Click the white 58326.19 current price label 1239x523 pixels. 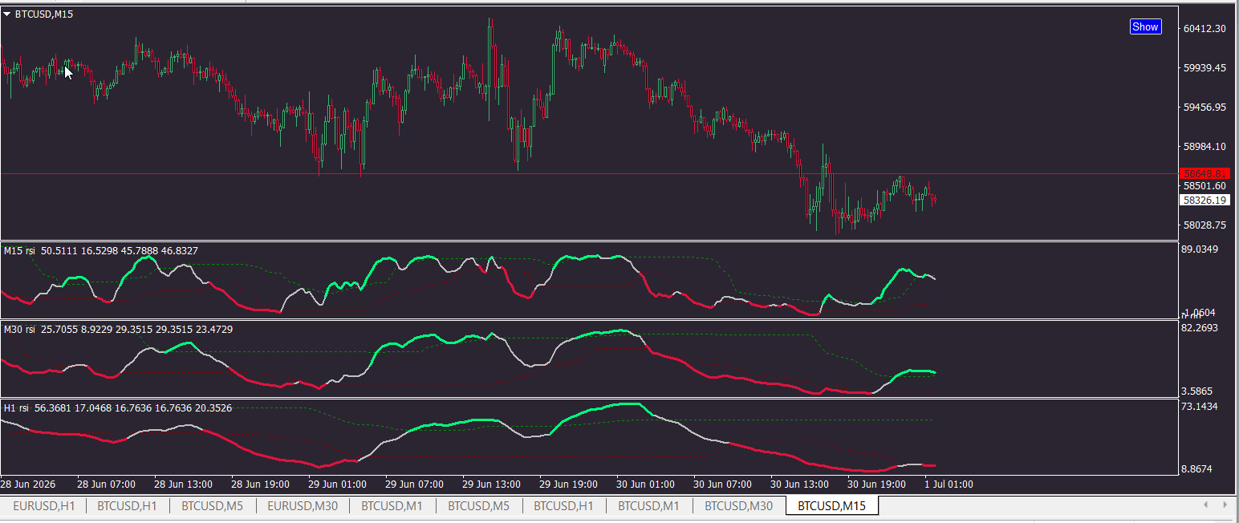coord(1204,200)
